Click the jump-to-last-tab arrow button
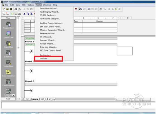 click(30, 99)
